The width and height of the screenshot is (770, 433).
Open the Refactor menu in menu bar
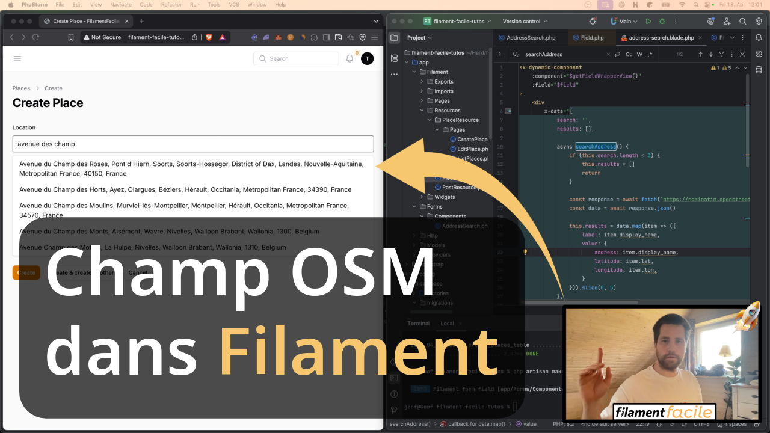tap(171, 4)
